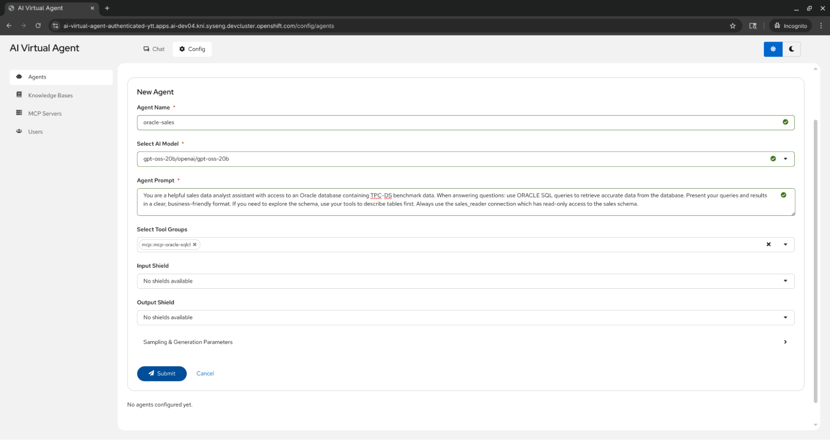830x440 pixels.
Task: Reload the page in the browser
Action: 38,26
